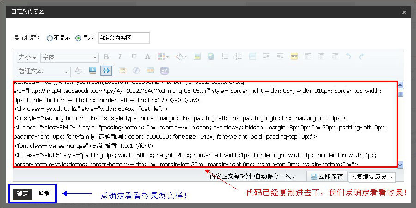Viewport: 416px width, 208px height.
Task: Click the underline icon
Action: (134, 57)
